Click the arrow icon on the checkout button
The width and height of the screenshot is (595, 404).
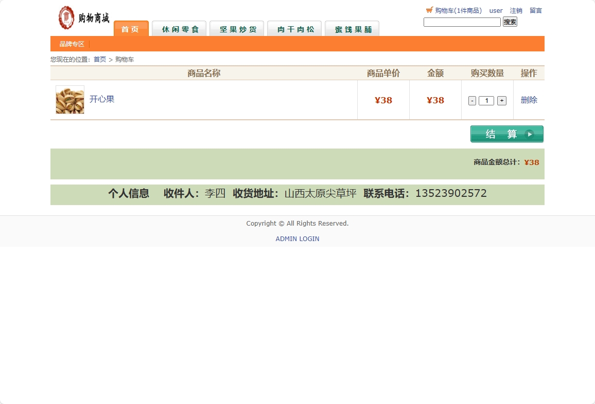click(530, 134)
